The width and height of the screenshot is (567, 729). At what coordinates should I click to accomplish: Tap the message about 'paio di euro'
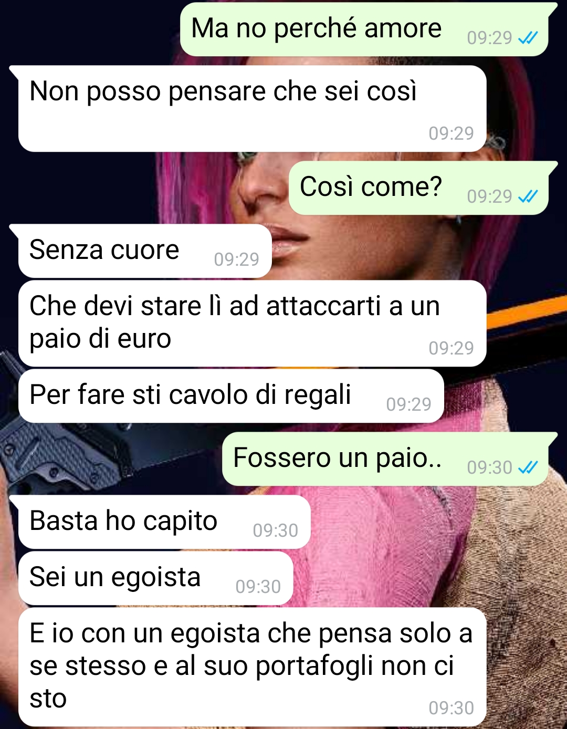tap(252, 323)
